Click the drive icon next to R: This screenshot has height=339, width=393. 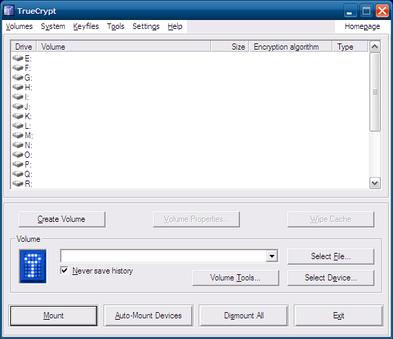point(18,183)
